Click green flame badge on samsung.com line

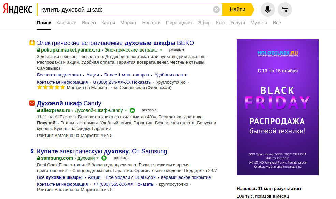pos(104,158)
